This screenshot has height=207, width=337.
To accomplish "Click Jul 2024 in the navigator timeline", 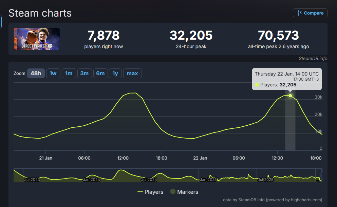I will pos(149,180).
